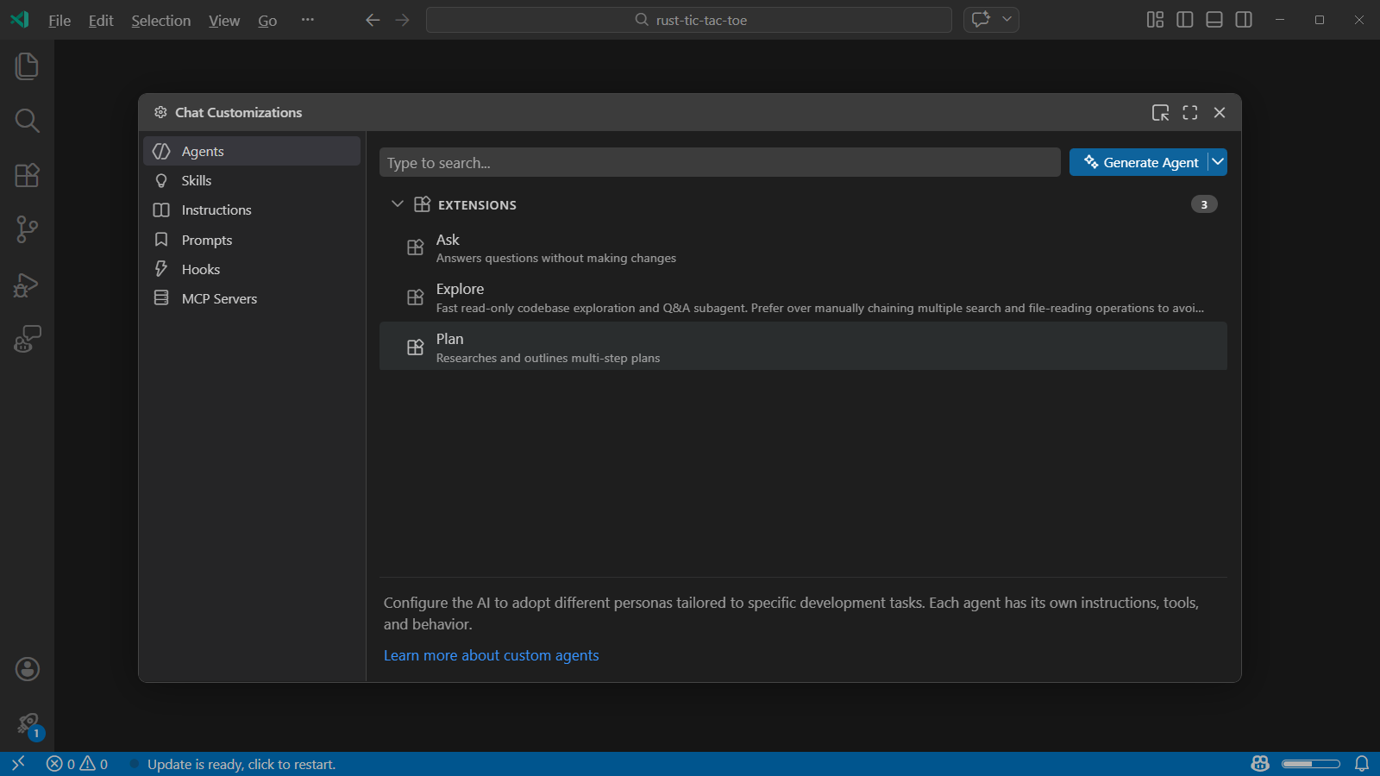Open the Chat view in the activity bar

click(26, 340)
